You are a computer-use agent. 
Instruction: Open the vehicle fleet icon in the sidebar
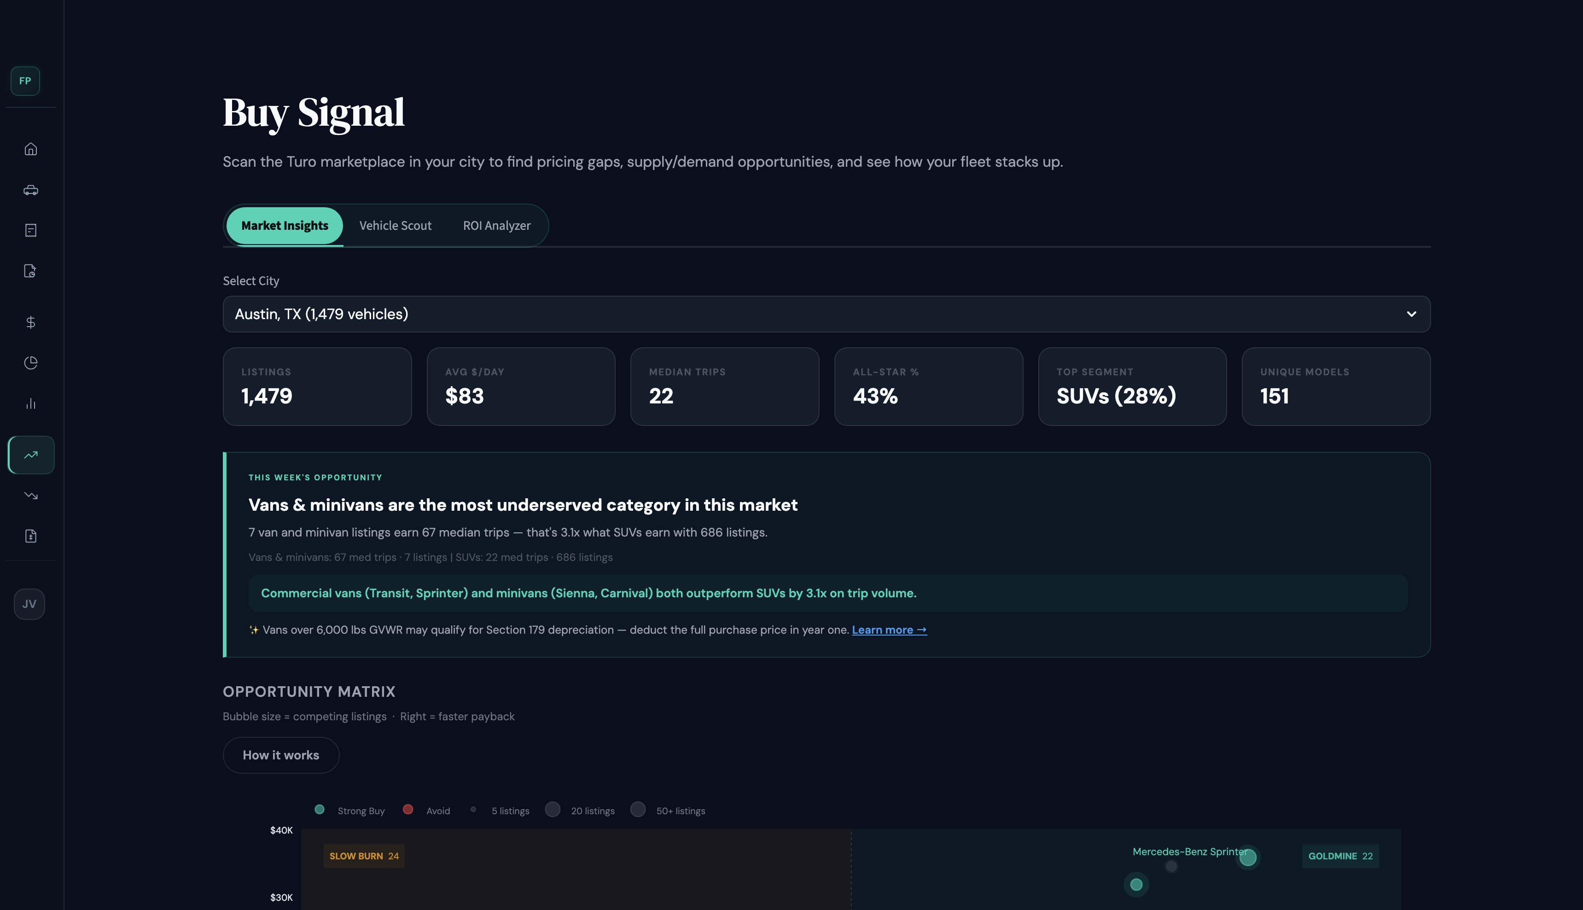coord(30,191)
